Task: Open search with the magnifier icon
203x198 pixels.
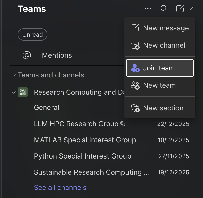Action: [x=164, y=9]
